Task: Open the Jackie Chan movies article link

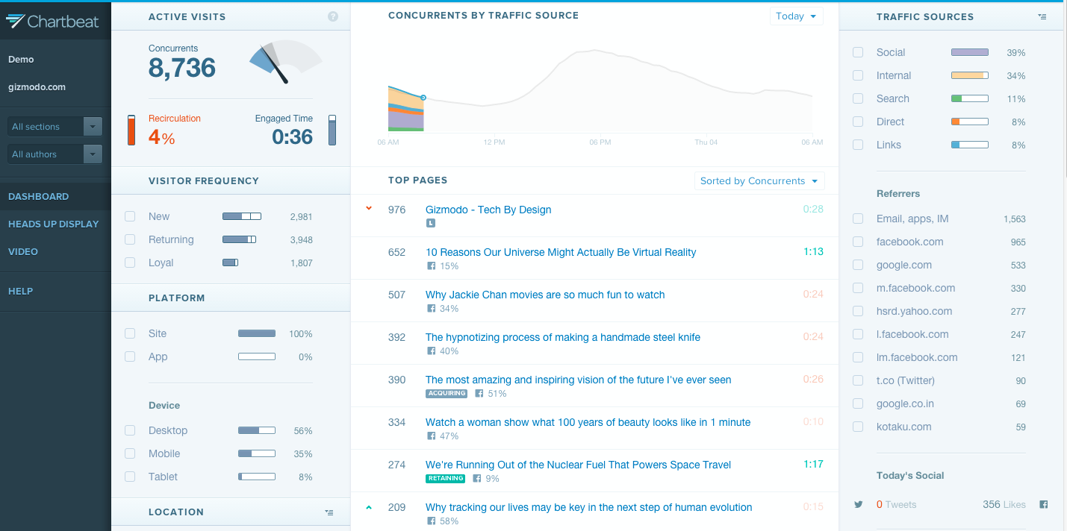Action: coord(545,295)
